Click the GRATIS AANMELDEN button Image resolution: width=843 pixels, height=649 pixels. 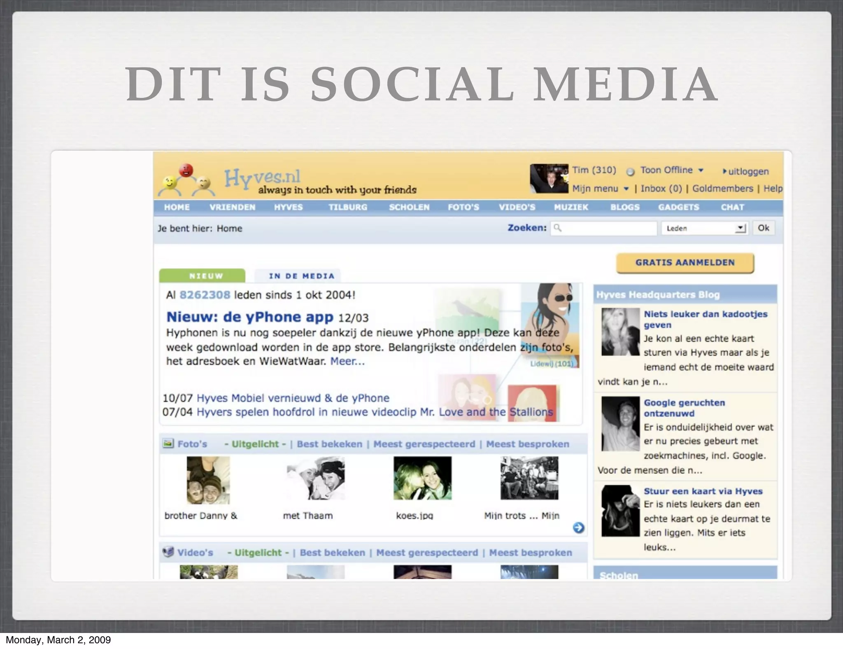[x=685, y=263]
